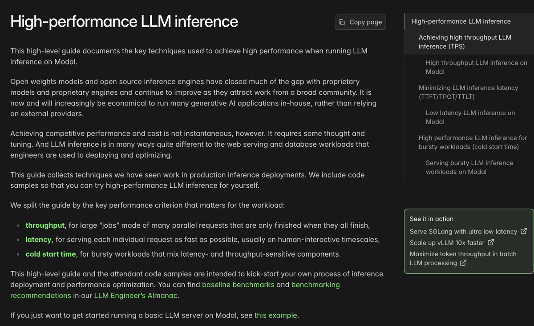Select "Low latency LLM inference on Modal" nav item
Viewport: 534px width, 326px height.
470,117
